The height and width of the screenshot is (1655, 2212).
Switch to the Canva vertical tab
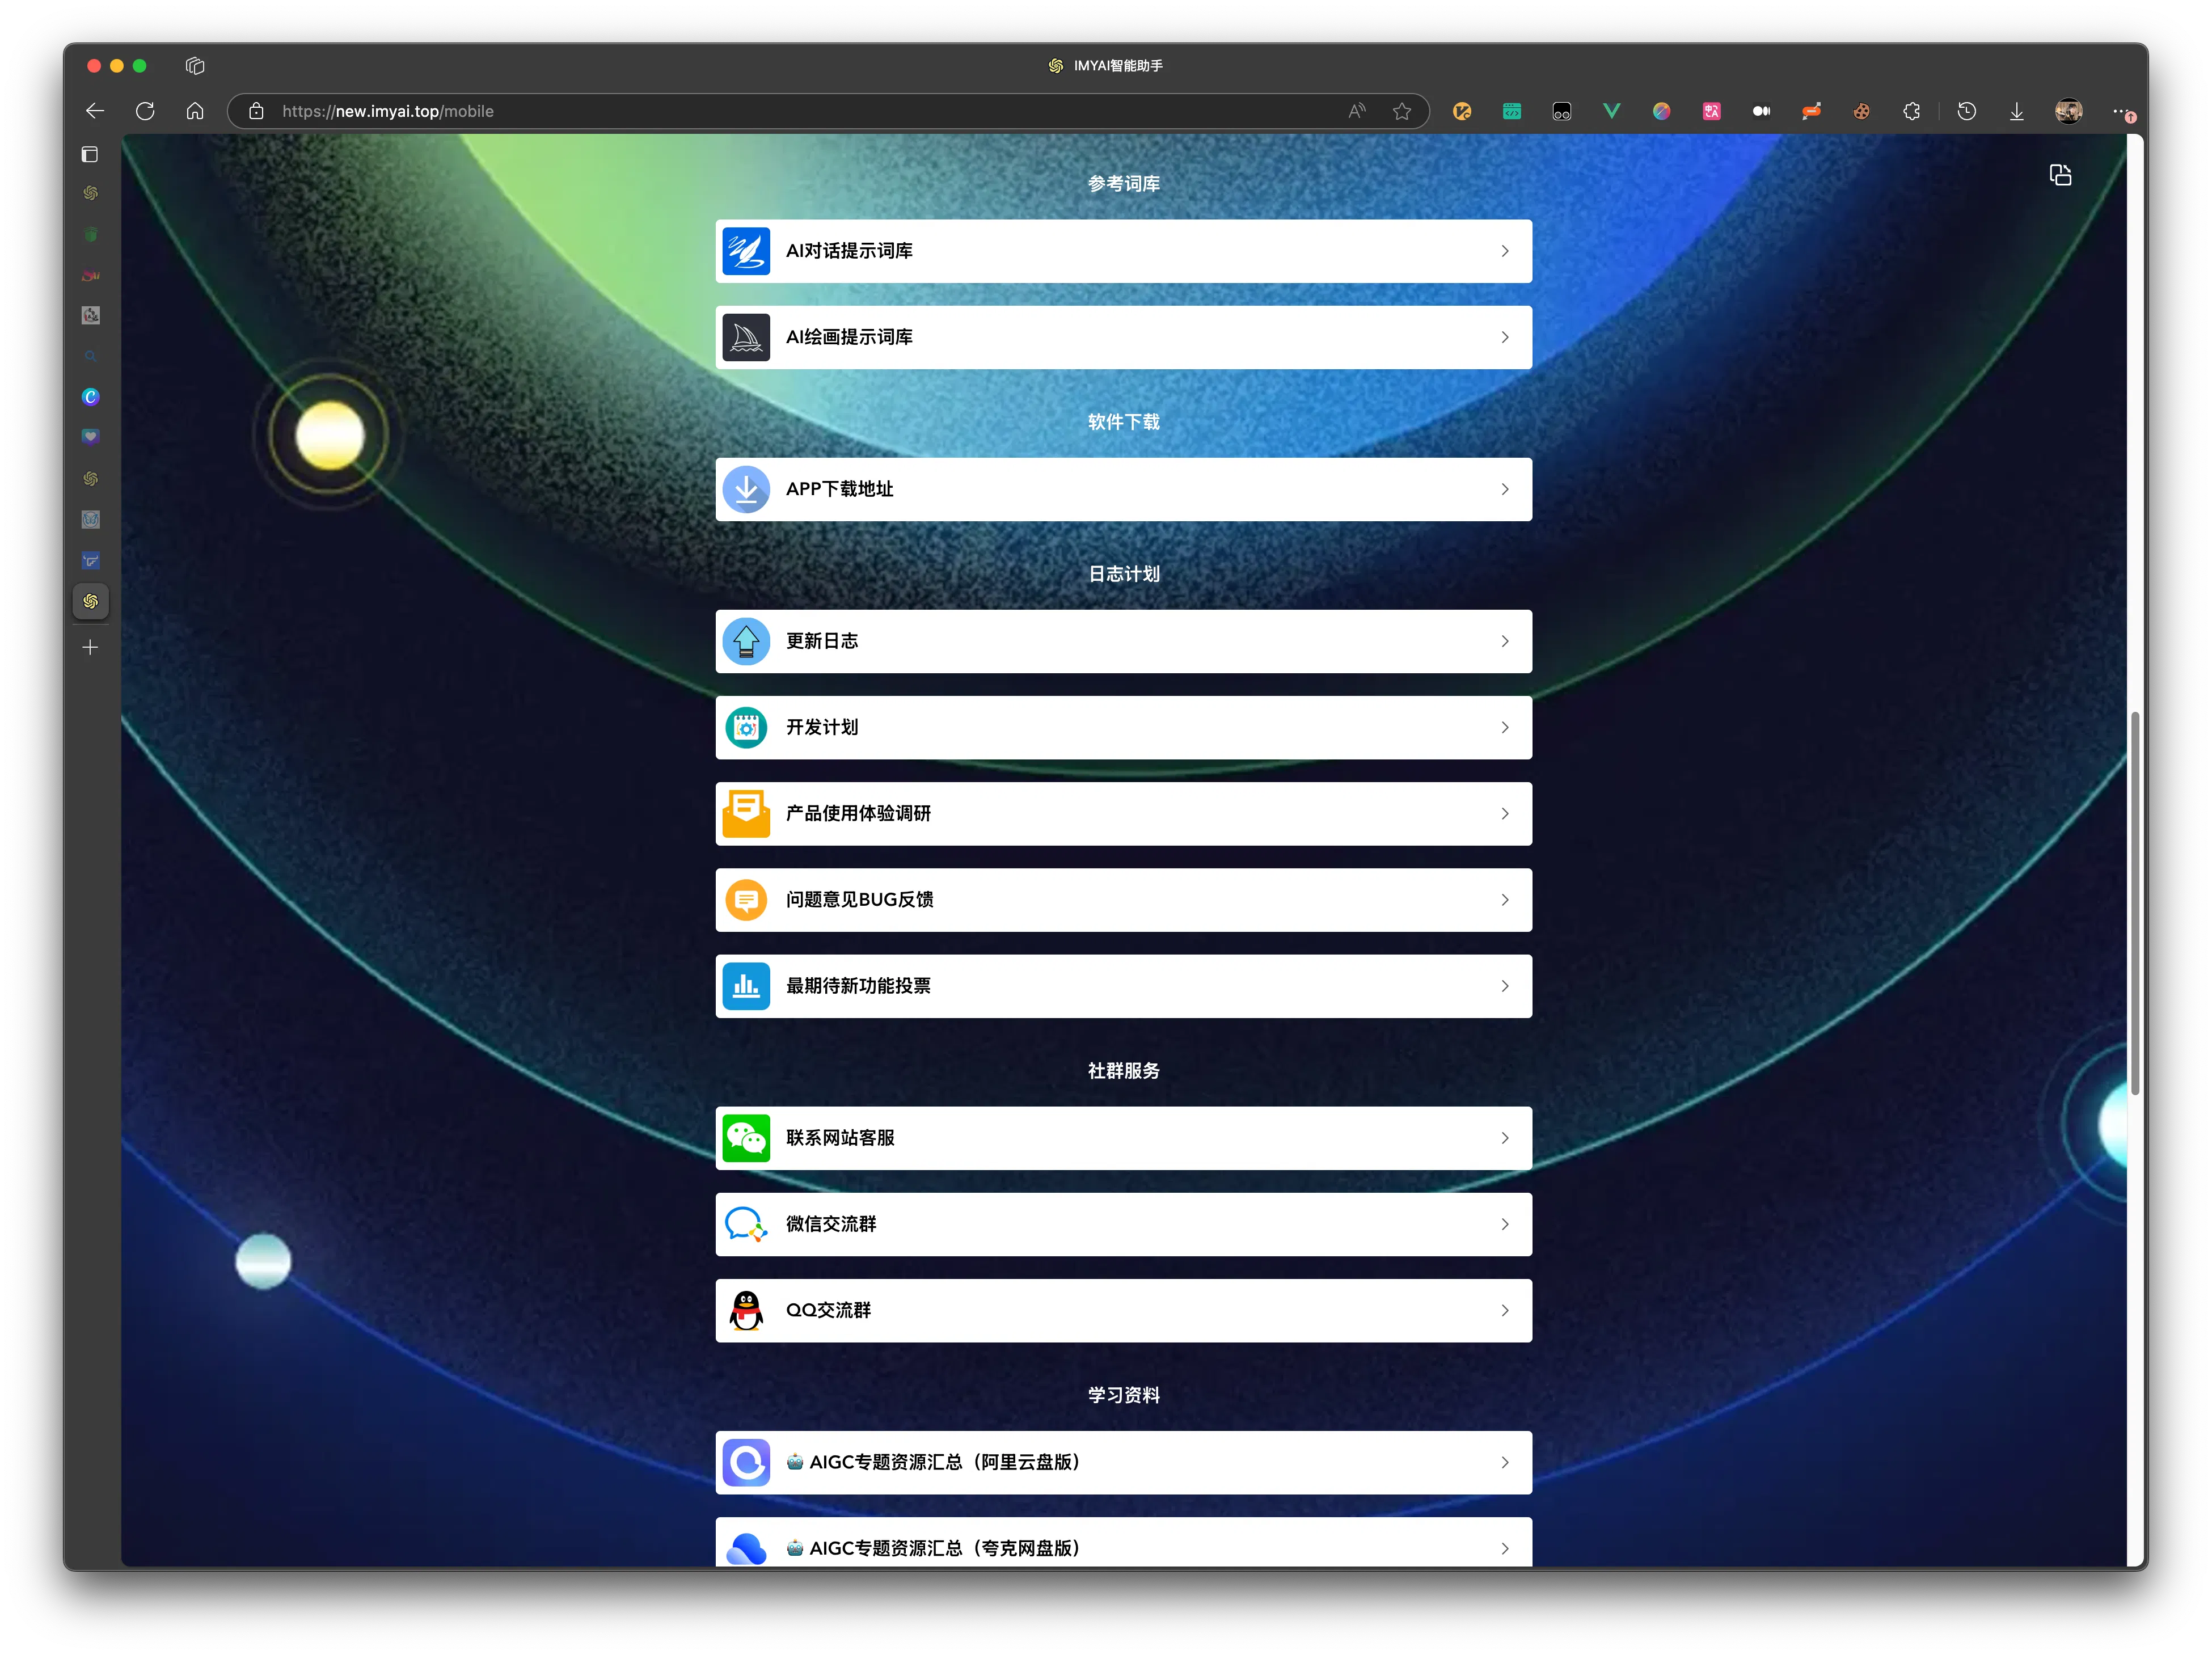point(90,397)
